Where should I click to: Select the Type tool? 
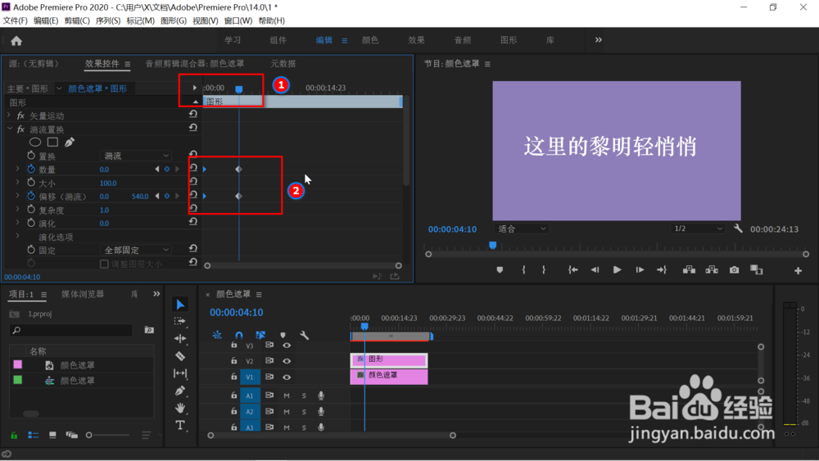click(x=180, y=426)
